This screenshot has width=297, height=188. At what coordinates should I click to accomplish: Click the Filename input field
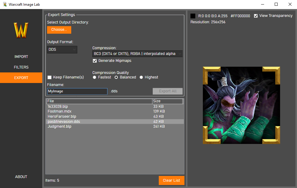click(77, 91)
